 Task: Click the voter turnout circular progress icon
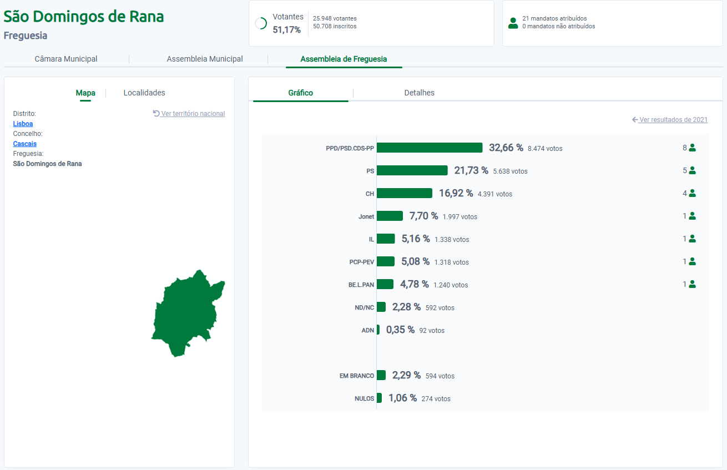tap(260, 23)
